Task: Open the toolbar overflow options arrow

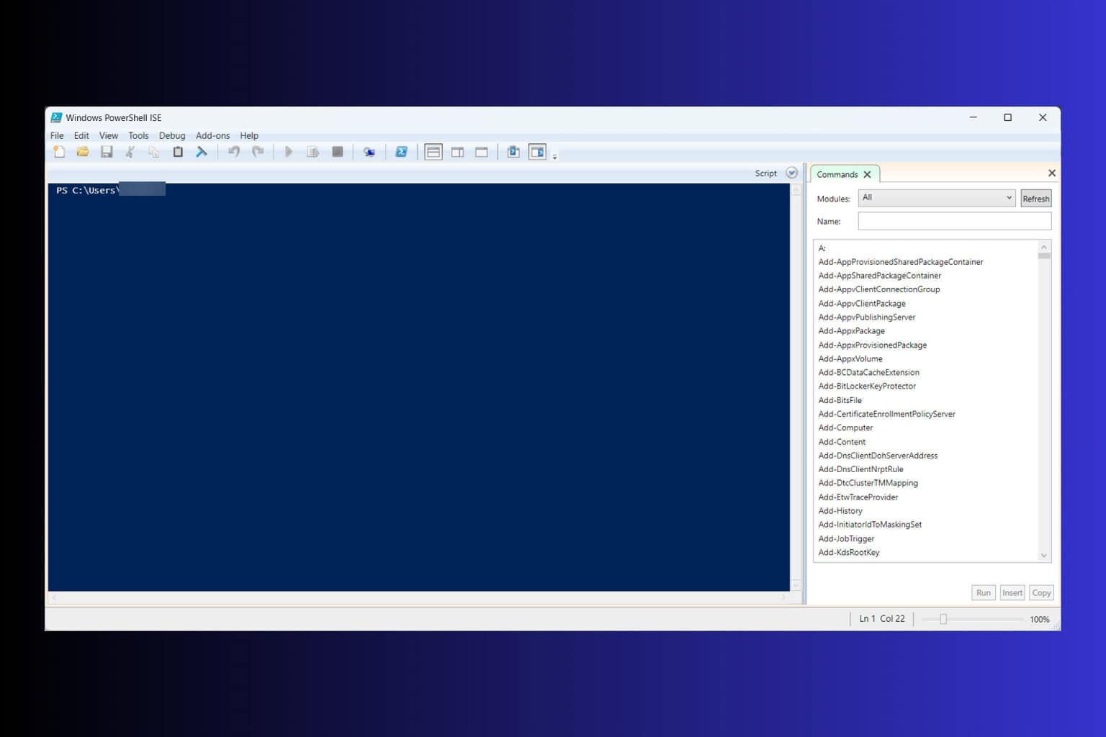Action: pos(554,156)
